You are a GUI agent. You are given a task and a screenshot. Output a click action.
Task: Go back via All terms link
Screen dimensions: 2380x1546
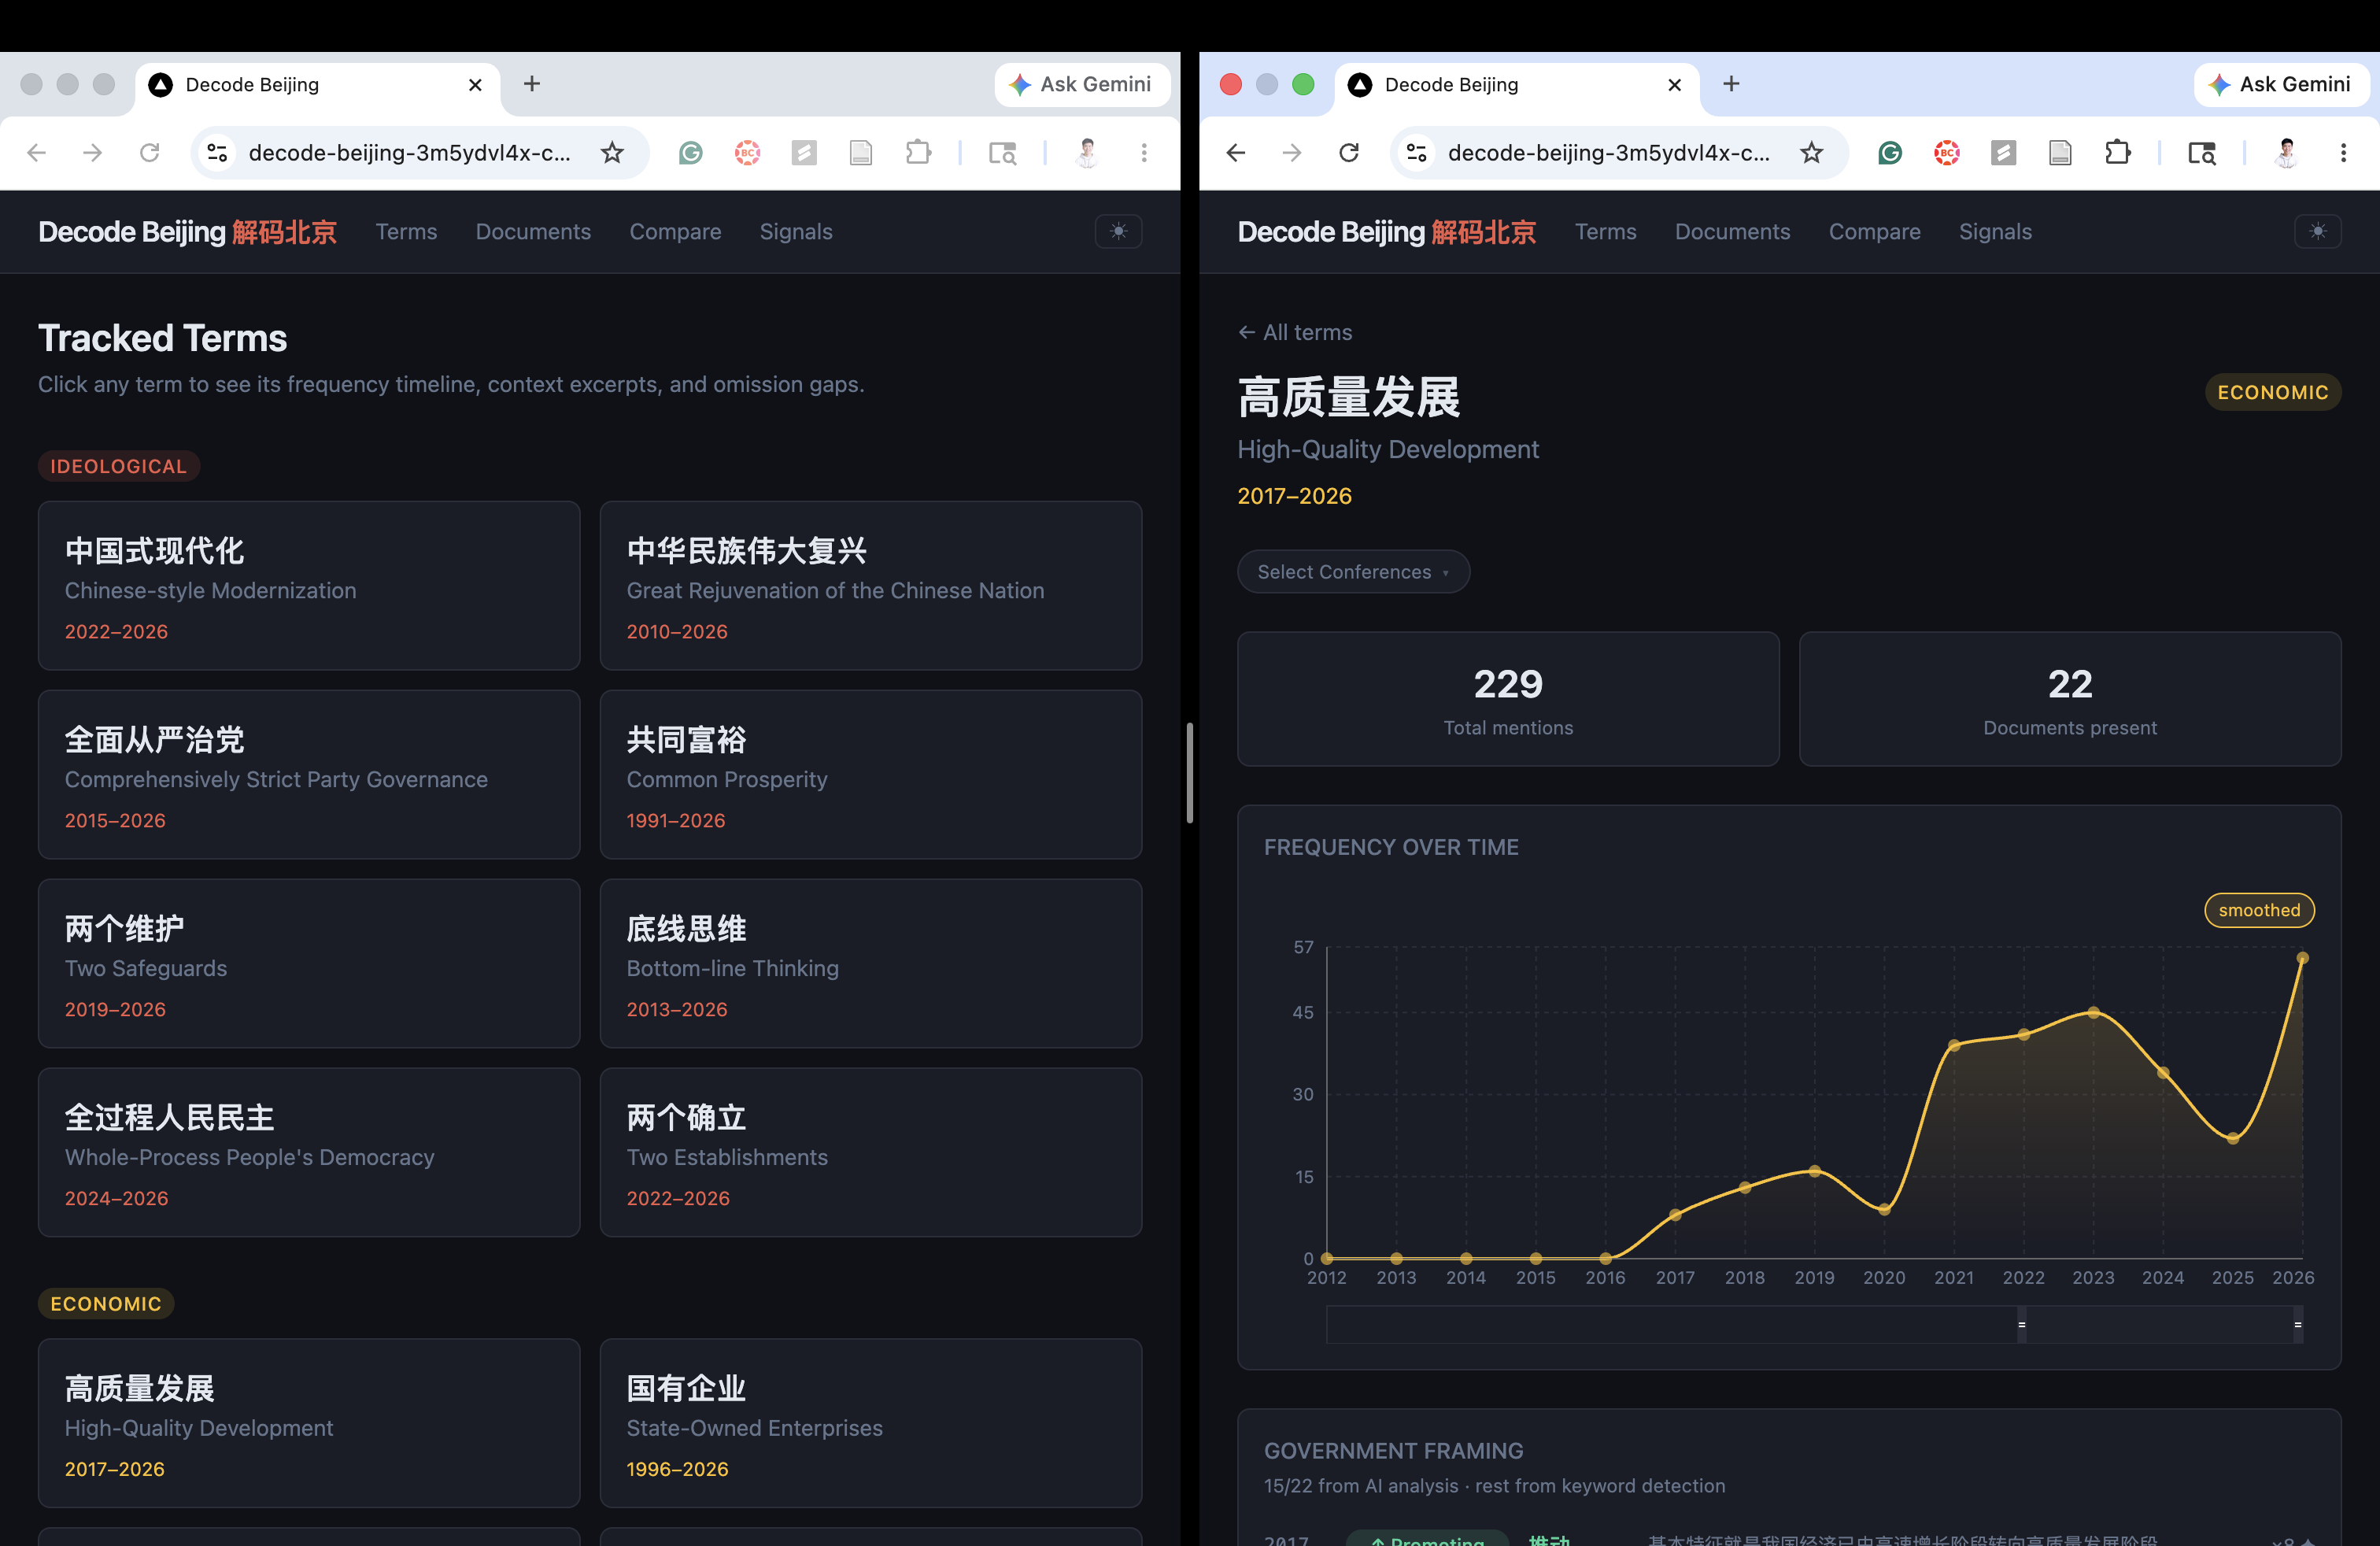(1295, 332)
